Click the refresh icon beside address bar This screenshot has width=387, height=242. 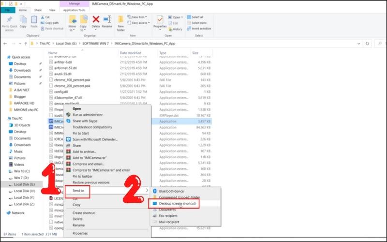[x=367, y=44]
